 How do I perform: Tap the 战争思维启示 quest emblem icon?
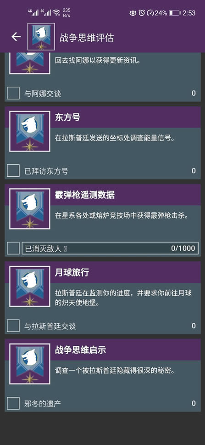[30, 364]
